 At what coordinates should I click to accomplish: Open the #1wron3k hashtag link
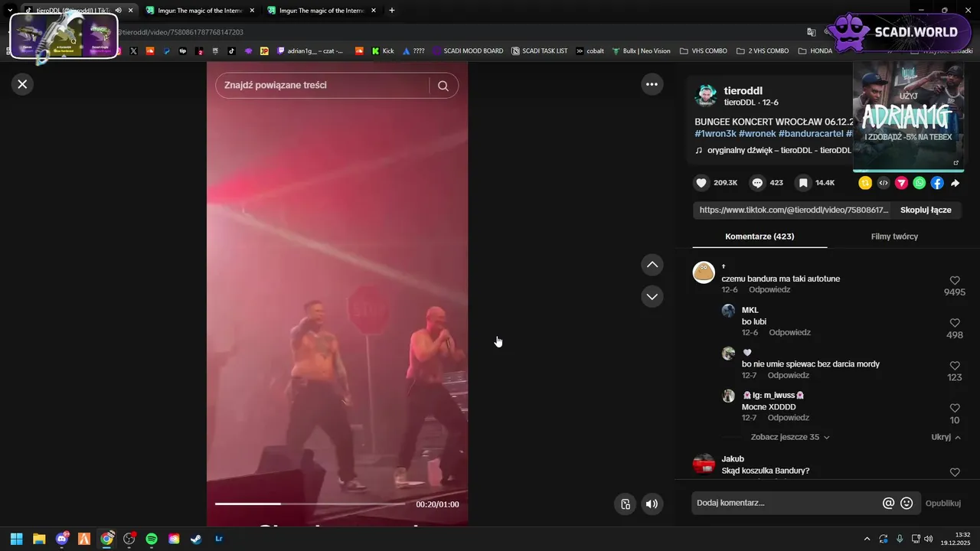715,133
